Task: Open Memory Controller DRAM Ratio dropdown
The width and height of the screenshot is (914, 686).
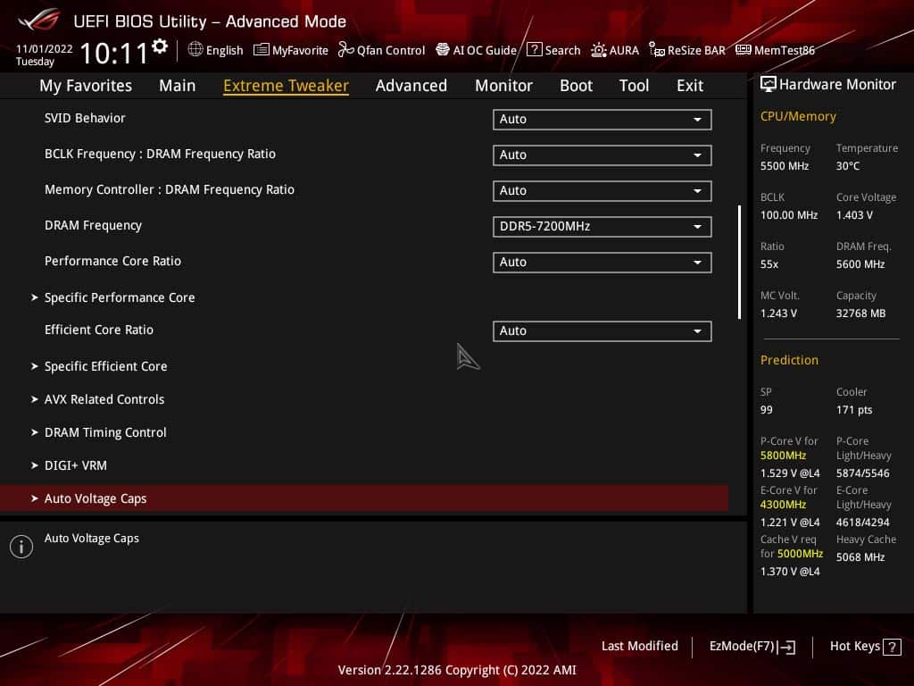Action: click(602, 191)
